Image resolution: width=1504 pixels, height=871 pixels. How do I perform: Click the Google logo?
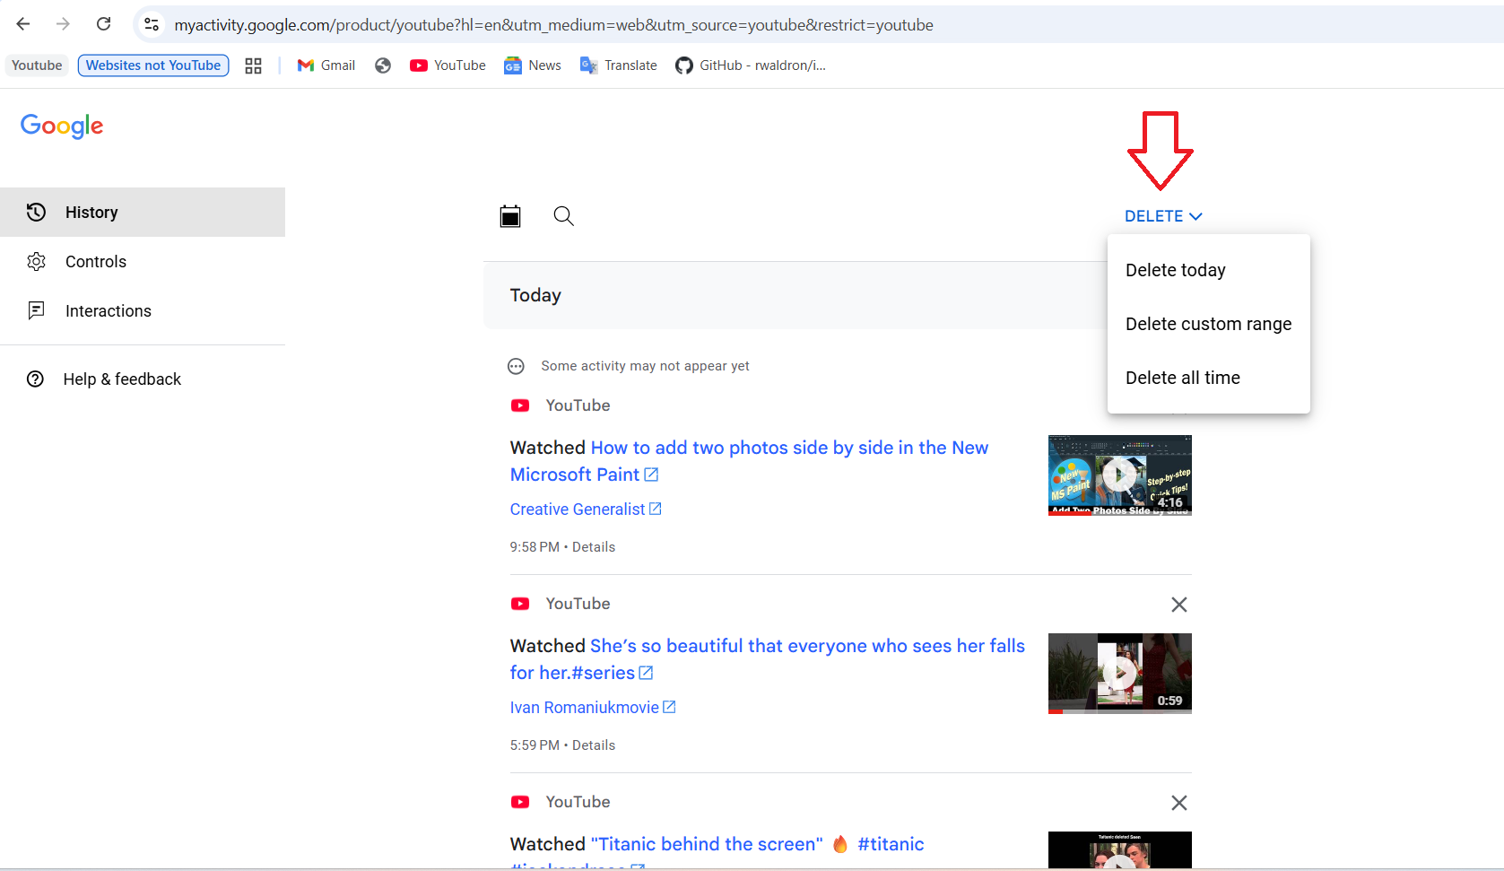[62, 126]
